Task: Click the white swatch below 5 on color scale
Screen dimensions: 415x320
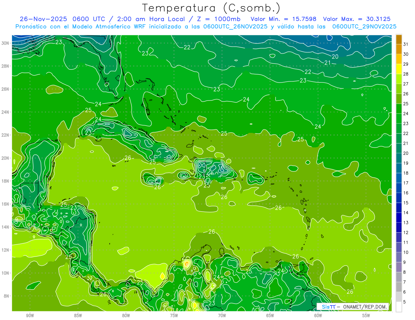Action: (399, 307)
